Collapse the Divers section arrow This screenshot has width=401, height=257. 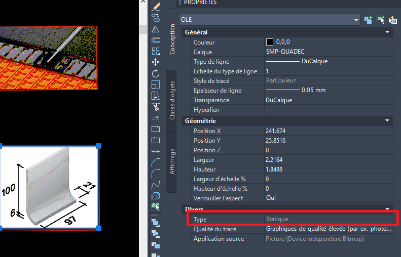click(387, 209)
